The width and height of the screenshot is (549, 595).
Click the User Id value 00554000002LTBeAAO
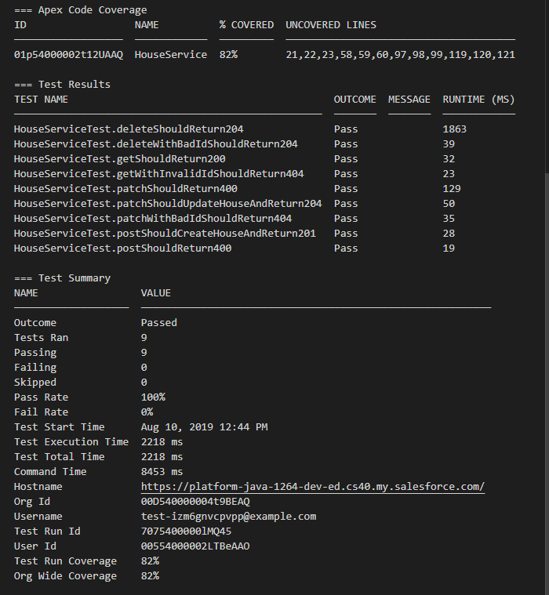(x=195, y=546)
